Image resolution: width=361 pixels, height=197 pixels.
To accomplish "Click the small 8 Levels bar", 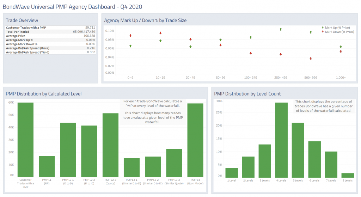I will coord(348,176).
